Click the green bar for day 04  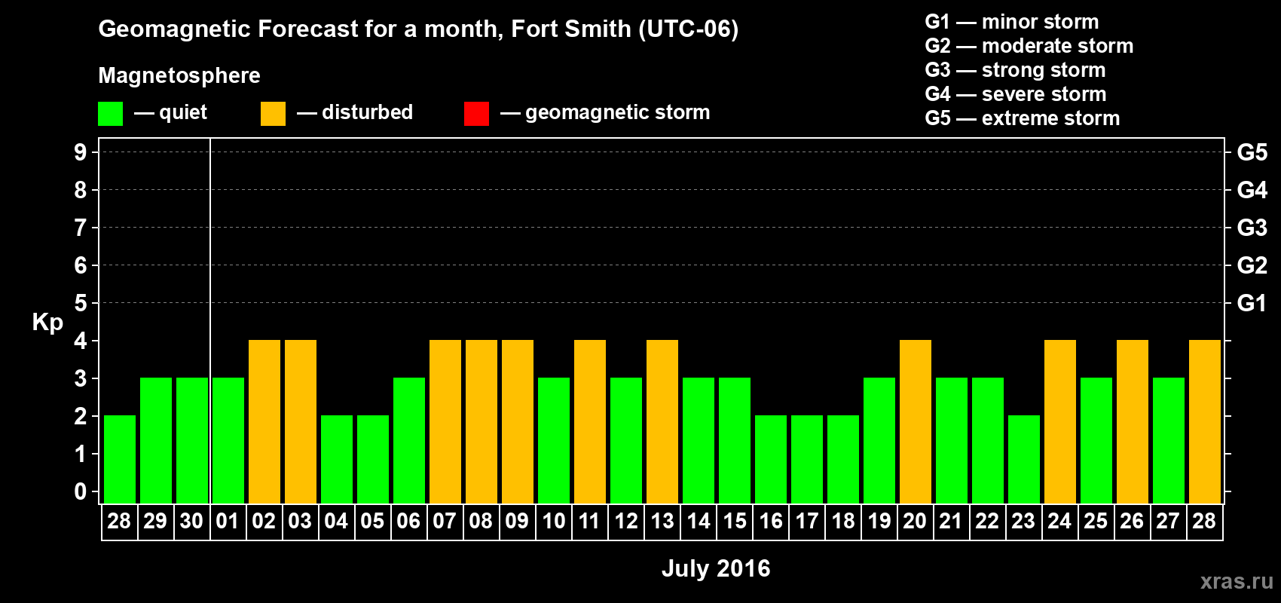pyautogui.click(x=337, y=460)
